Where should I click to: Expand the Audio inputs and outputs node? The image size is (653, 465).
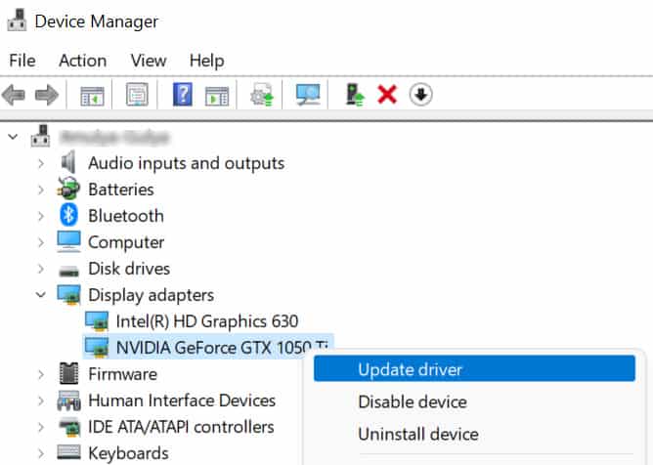tap(40, 163)
